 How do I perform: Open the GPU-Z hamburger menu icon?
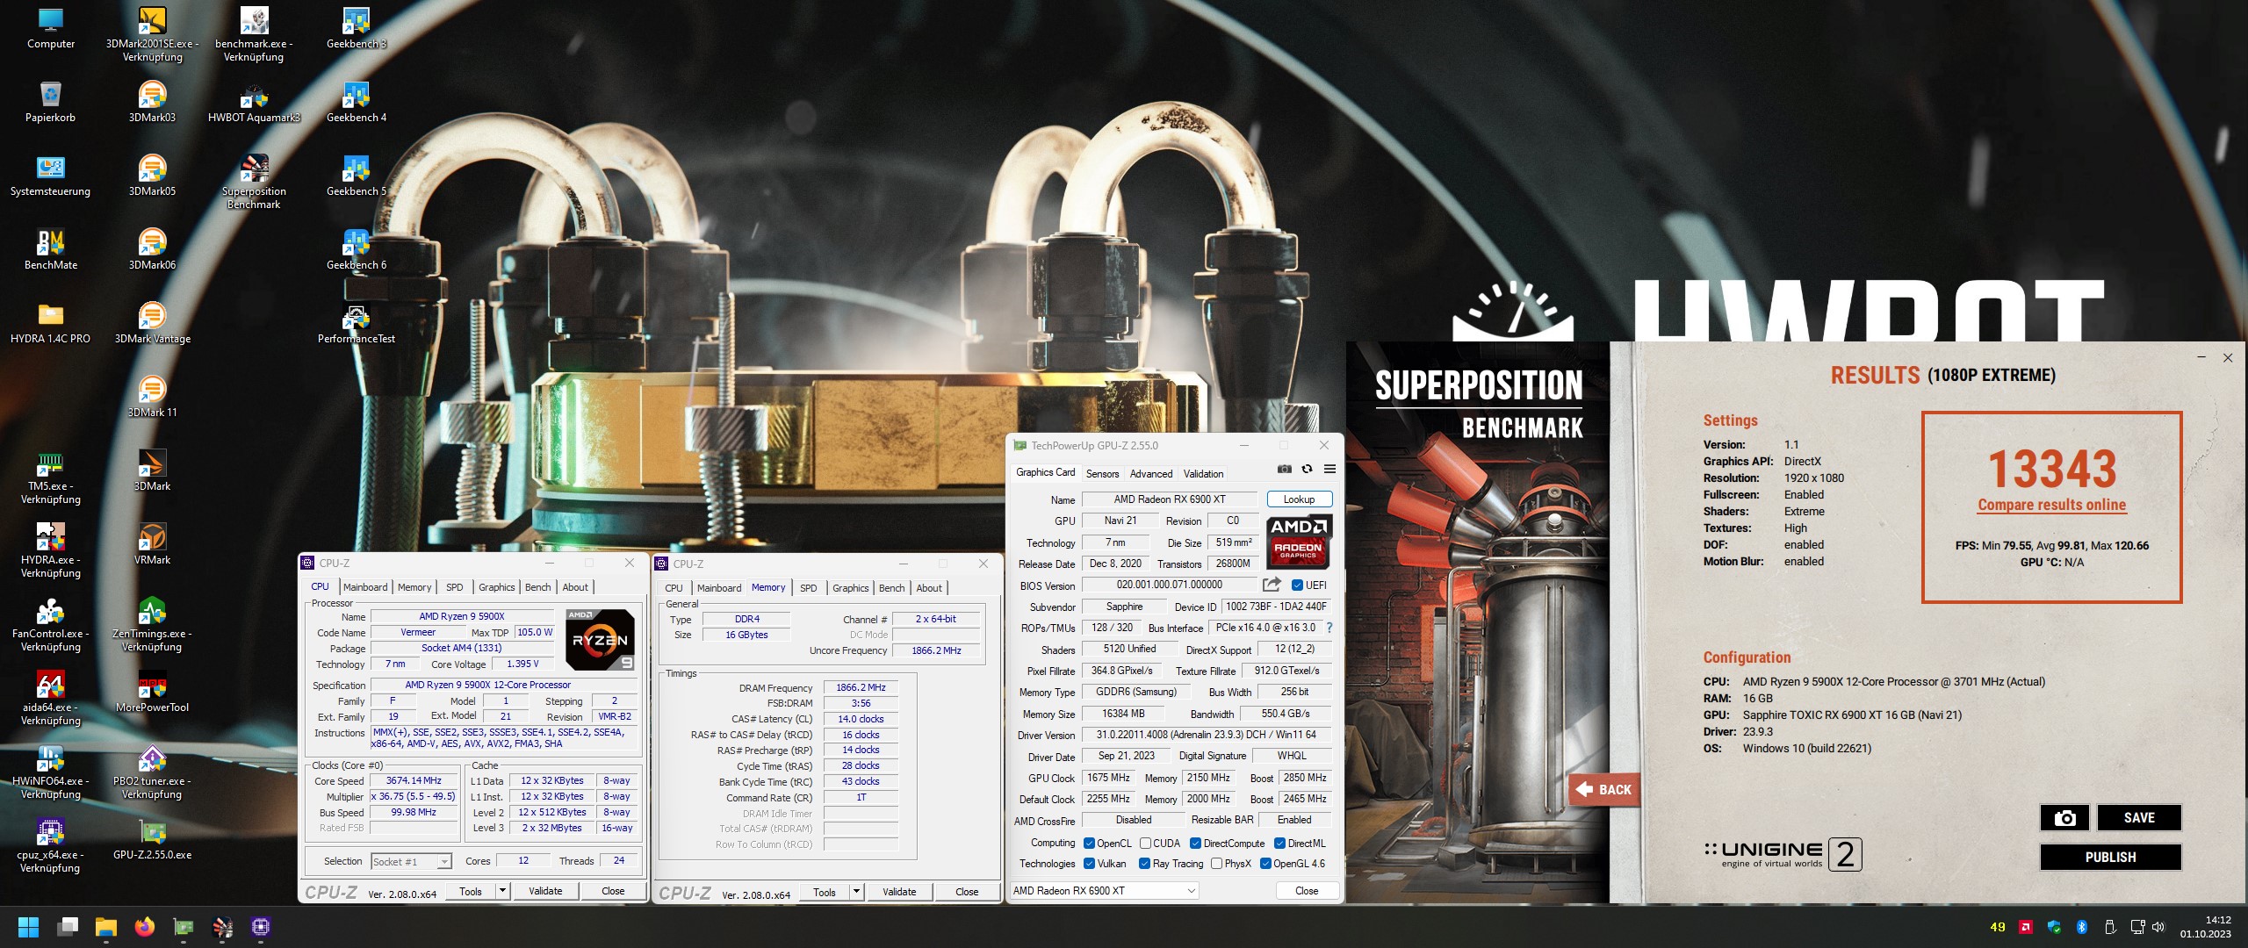[x=1329, y=470]
